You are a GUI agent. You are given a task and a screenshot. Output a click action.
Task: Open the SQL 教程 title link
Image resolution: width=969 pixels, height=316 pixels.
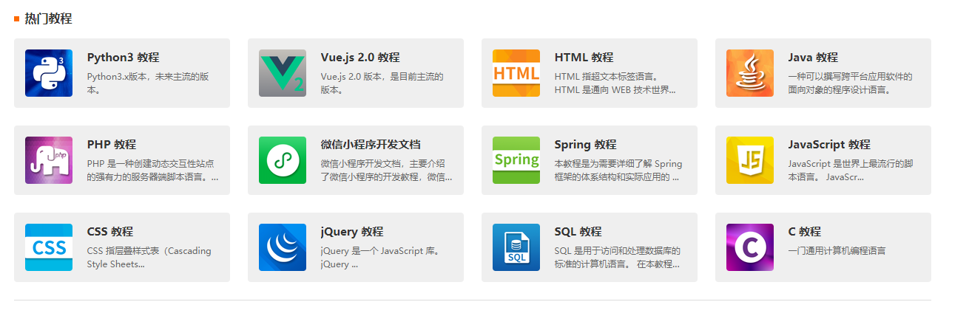578,232
